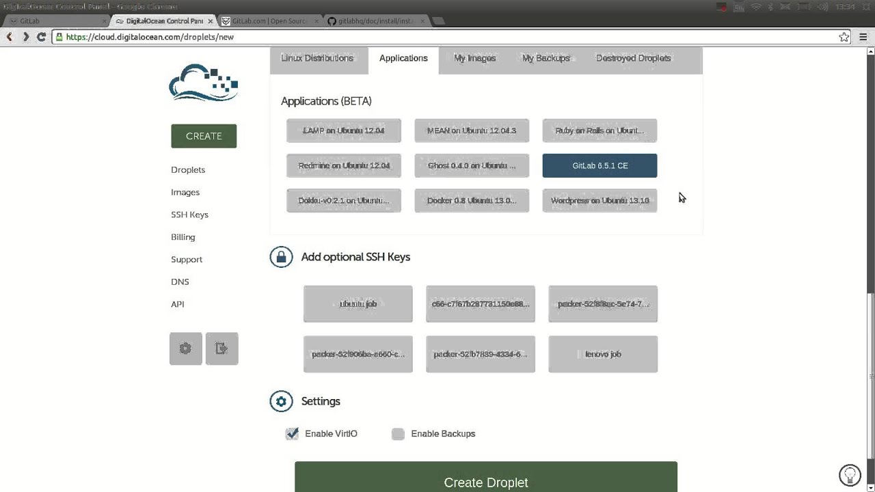Reload the page with refresh icon
Viewport: 875px width, 492px height.
tap(42, 37)
